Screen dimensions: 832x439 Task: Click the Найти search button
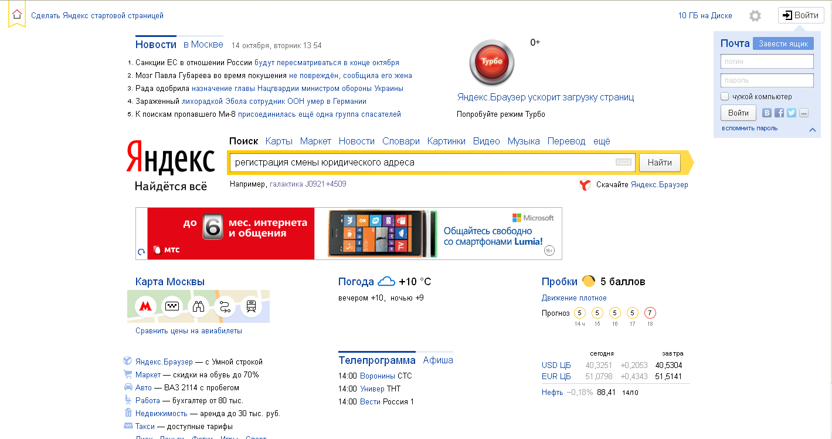point(660,163)
